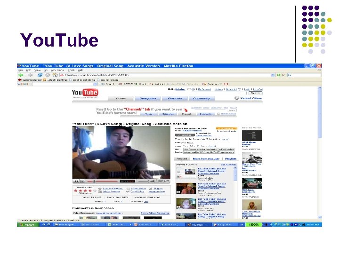
Task: Click the blonde woman thumbnail in right column
Action: (x=251, y=205)
